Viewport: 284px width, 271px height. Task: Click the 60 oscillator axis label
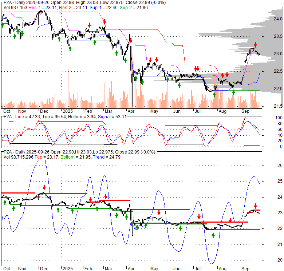point(280,129)
